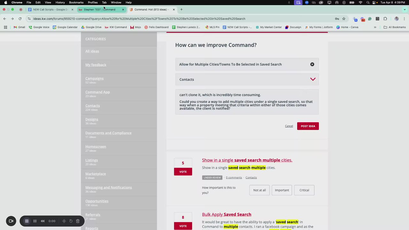Open the Bookmarks menu

tap(76, 3)
